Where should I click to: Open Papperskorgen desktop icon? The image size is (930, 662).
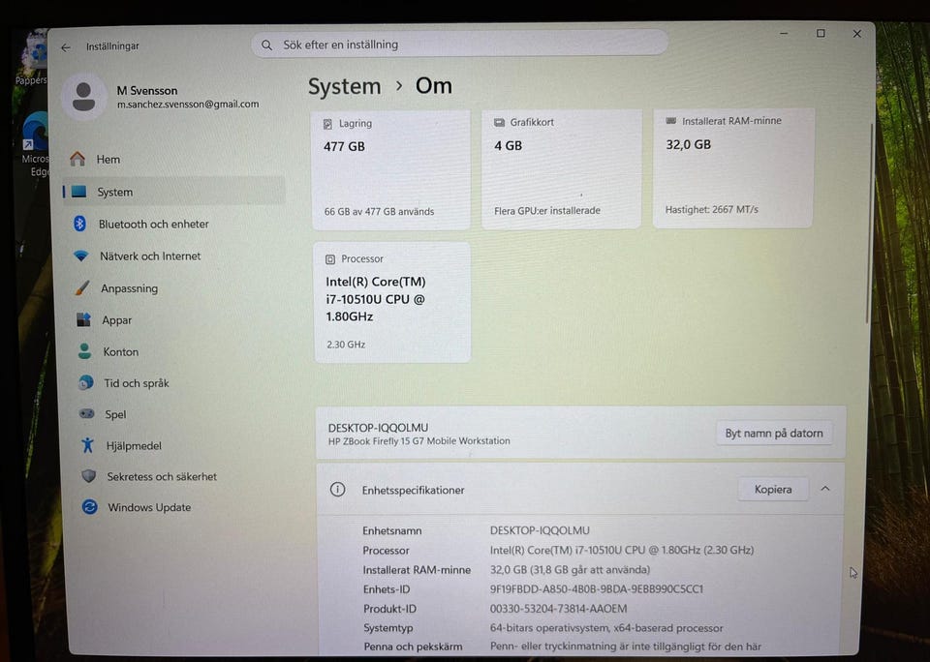coord(33,59)
